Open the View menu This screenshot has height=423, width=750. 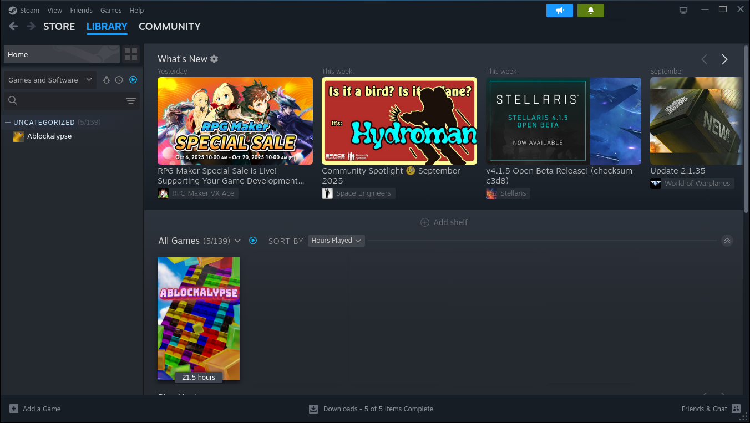[x=55, y=10]
